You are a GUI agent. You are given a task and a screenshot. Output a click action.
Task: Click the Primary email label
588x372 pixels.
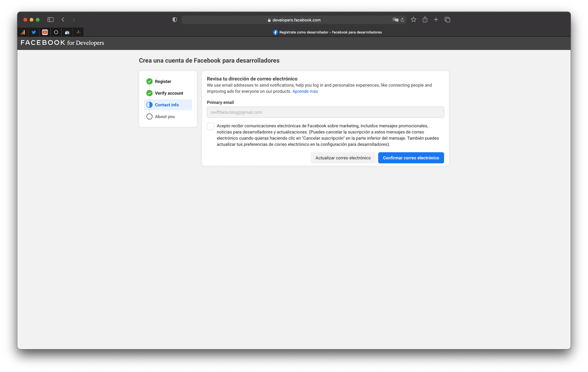pyautogui.click(x=220, y=102)
